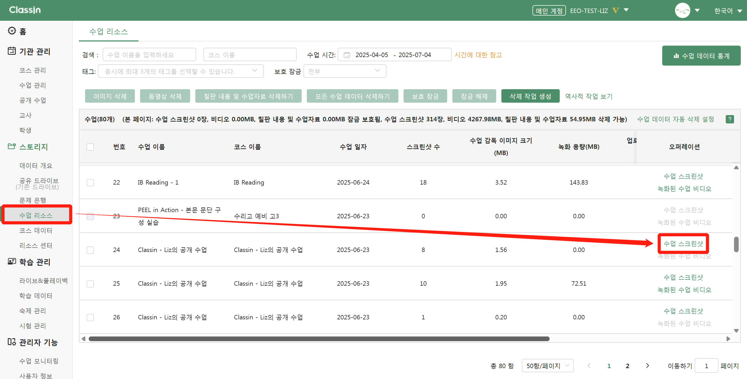747x379 pixels.
Task: Click the home gear icon in sidebar
Action: tap(12, 30)
